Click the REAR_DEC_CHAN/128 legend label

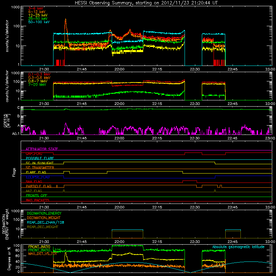pyautogui.click(x=46, y=222)
